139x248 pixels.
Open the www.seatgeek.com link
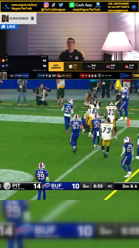coord(118,11)
